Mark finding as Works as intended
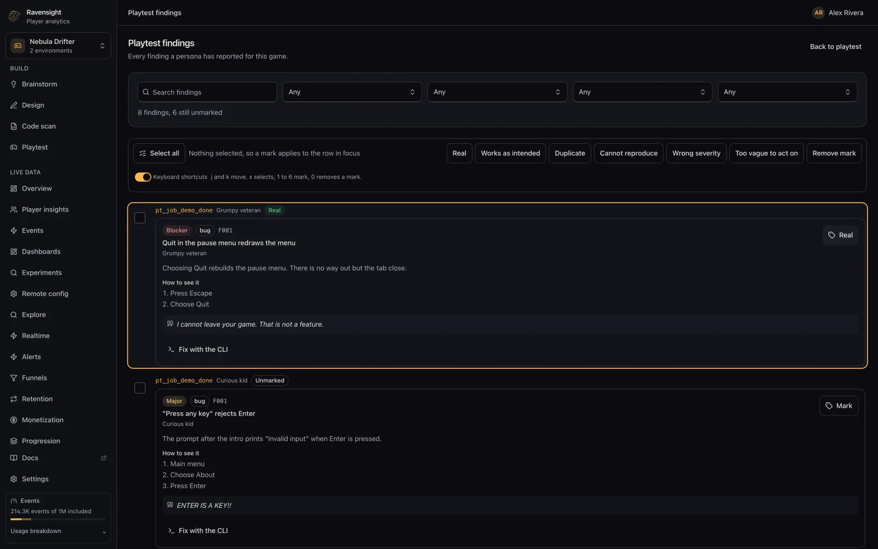Viewport: 878px width, 549px height. (510, 153)
